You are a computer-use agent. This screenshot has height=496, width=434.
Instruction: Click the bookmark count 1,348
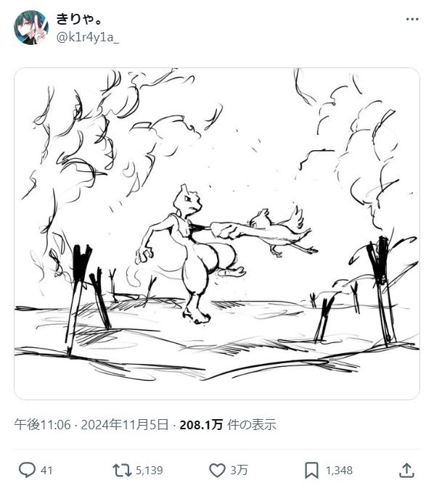pos(339,471)
